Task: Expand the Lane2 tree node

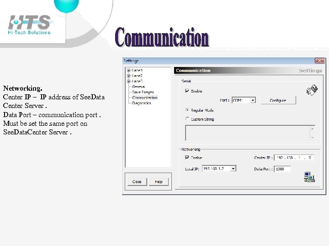Action: pos(128,76)
